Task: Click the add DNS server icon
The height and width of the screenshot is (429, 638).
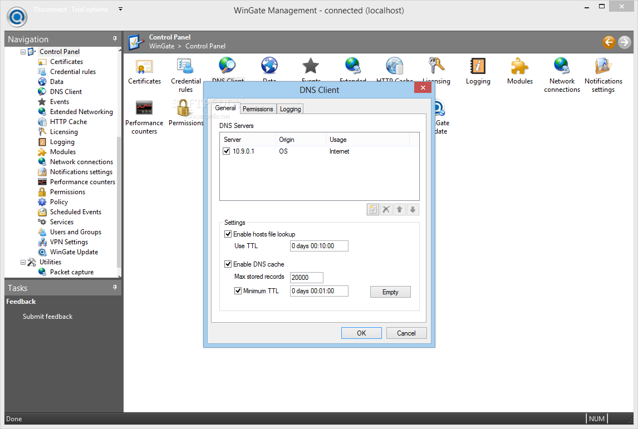Action: click(x=372, y=209)
